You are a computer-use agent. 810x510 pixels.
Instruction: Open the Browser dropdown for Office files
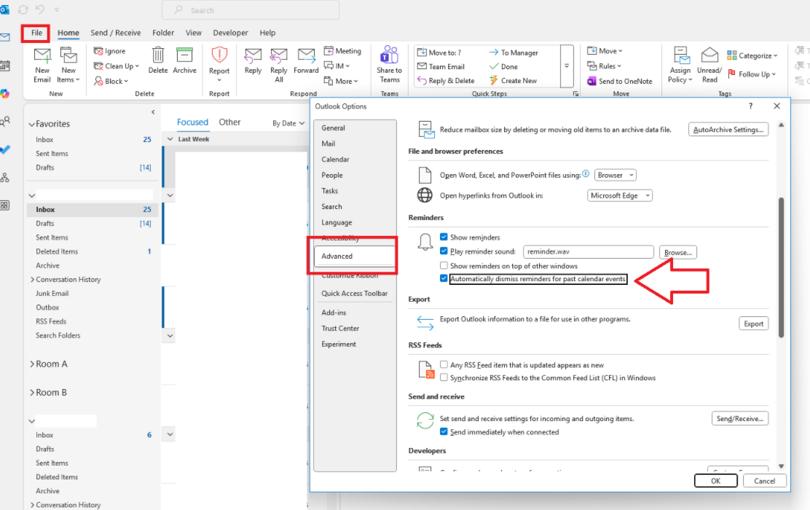click(616, 175)
